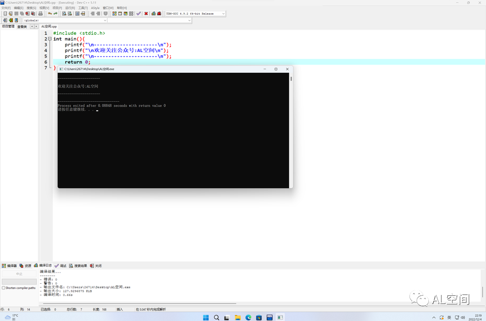Click the Compile & Run toolbar icon
The image size is (486, 321).
coord(126,13)
